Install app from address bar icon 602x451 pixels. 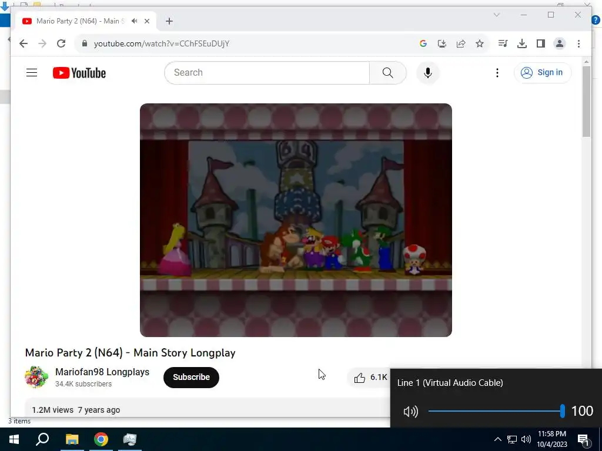pyautogui.click(x=442, y=43)
